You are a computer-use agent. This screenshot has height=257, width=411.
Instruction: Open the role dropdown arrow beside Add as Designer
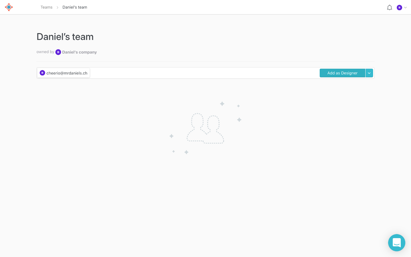click(369, 73)
